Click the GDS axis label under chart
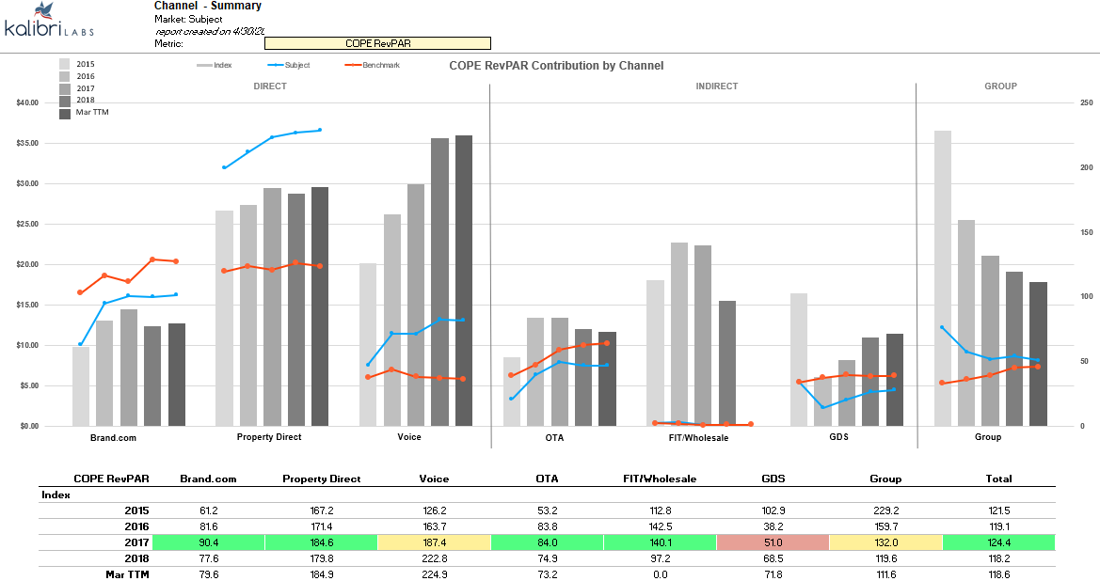The width and height of the screenshot is (1100, 581). [838, 437]
